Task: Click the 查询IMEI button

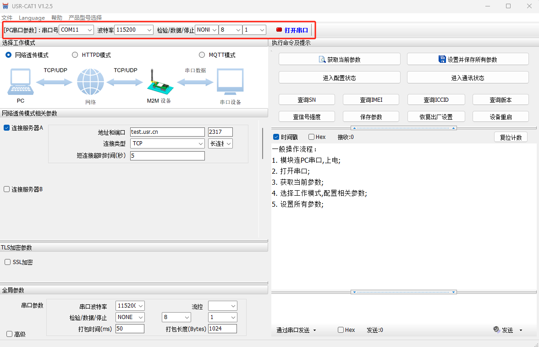Action: click(371, 99)
